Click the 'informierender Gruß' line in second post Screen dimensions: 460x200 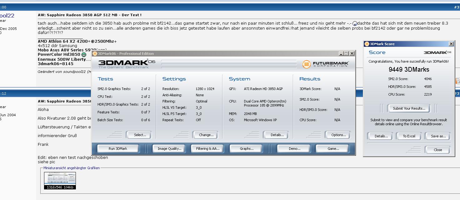57,136
